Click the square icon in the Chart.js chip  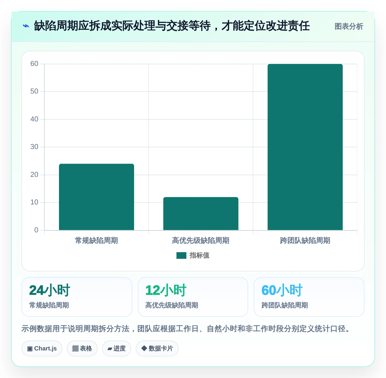[30, 349]
